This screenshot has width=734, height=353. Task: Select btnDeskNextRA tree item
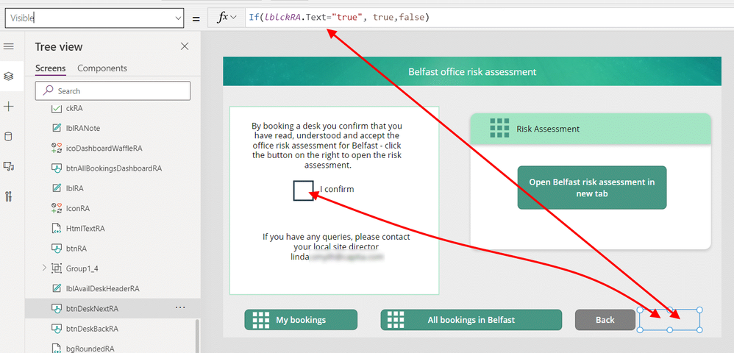[x=113, y=309]
